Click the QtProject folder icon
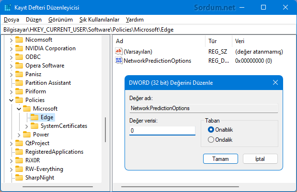Viewport: 297px width, 192px height. tap(19, 143)
